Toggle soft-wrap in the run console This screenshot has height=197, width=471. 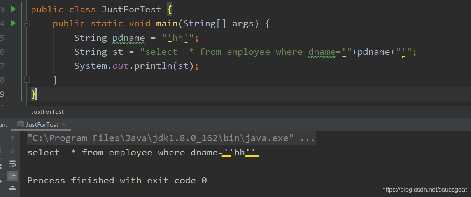click(12, 164)
